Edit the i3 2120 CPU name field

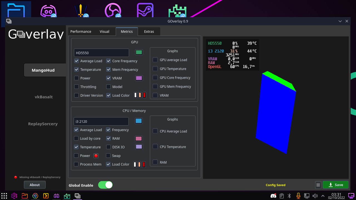[101, 121]
